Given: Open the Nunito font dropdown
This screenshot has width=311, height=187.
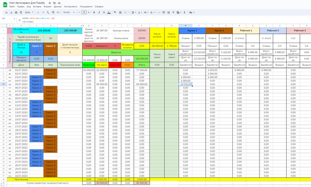Looking at the screenshot, I should click(x=68, y=12).
